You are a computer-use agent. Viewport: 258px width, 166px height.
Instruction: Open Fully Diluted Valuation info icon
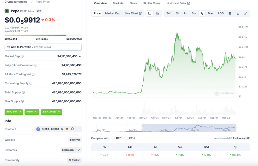coord(36,65)
